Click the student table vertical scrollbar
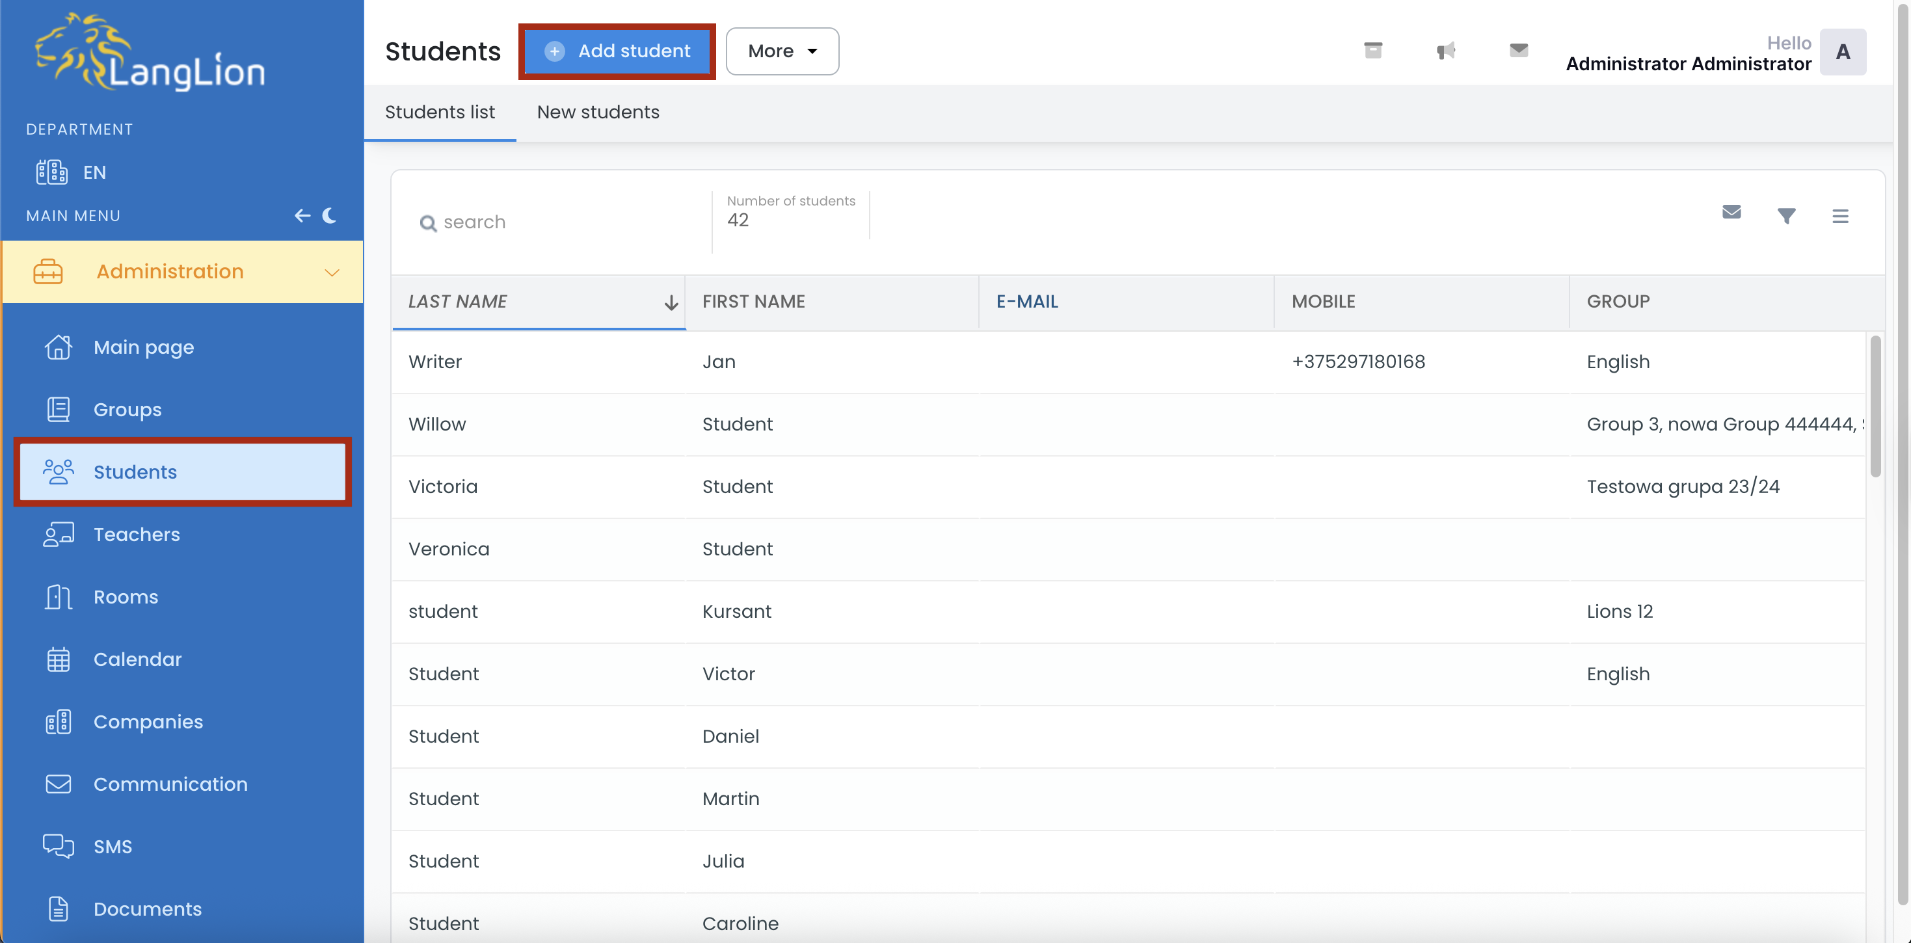Viewport: 1911px width, 943px height. tap(1875, 406)
